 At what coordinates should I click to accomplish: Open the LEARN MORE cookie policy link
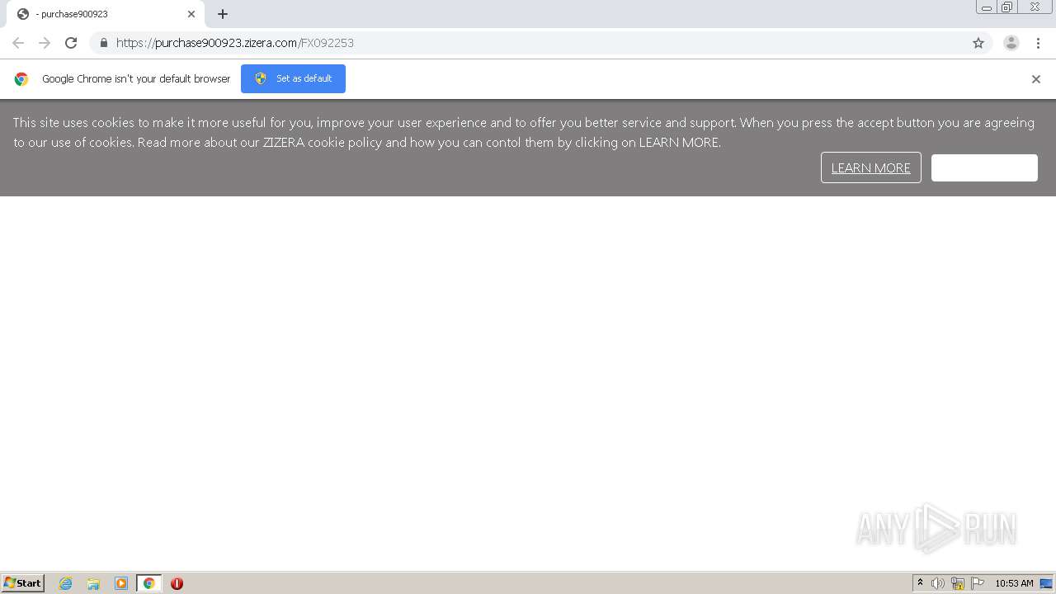coord(870,167)
